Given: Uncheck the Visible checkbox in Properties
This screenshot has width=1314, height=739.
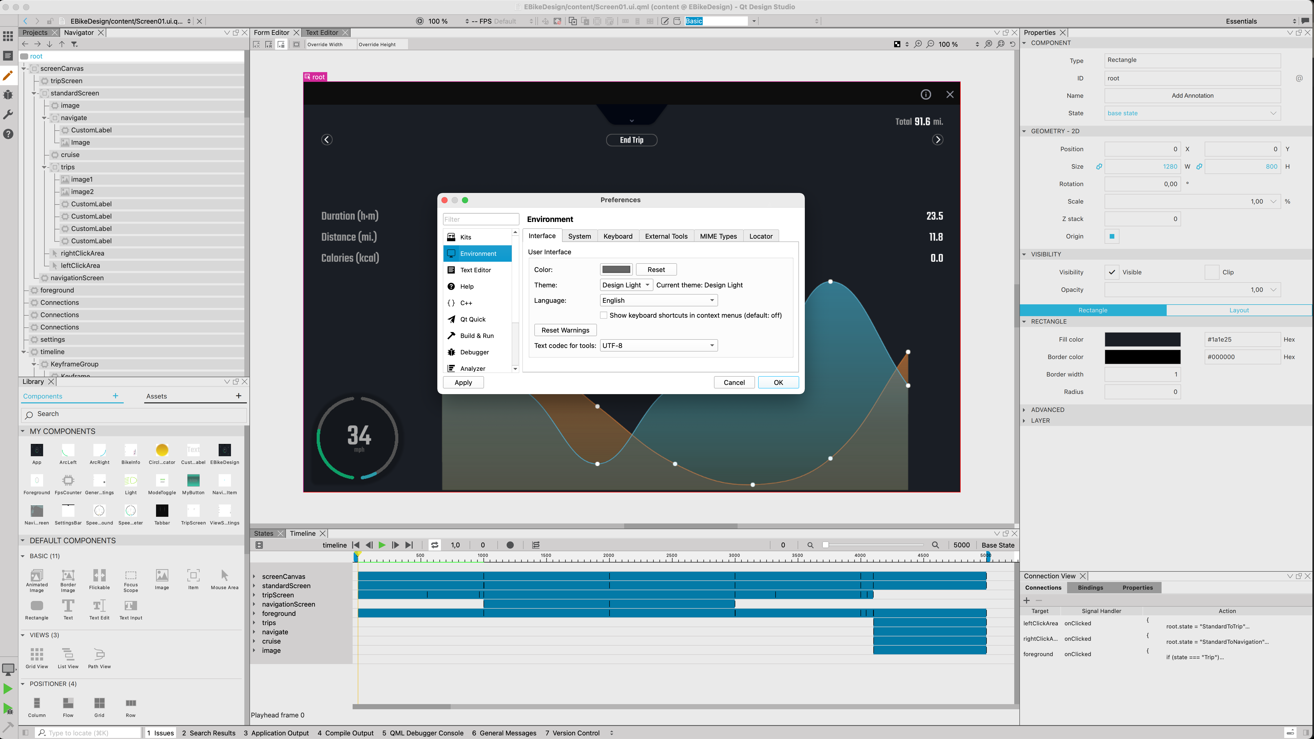Looking at the screenshot, I should (1112, 272).
